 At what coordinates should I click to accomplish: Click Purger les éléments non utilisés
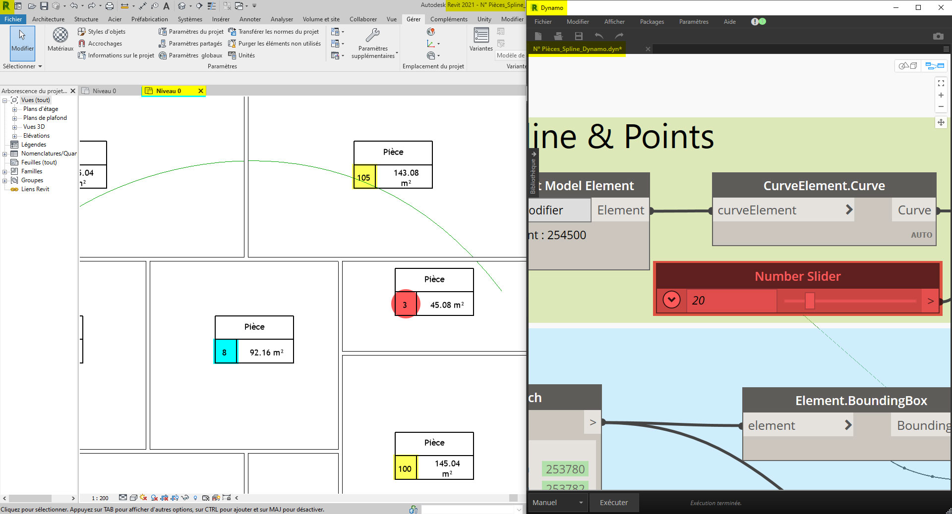(275, 44)
